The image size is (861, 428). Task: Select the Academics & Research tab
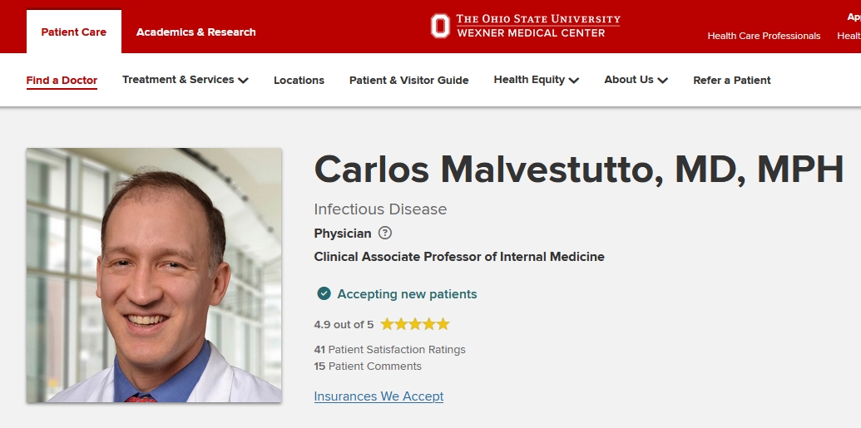[x=196, y=32]
